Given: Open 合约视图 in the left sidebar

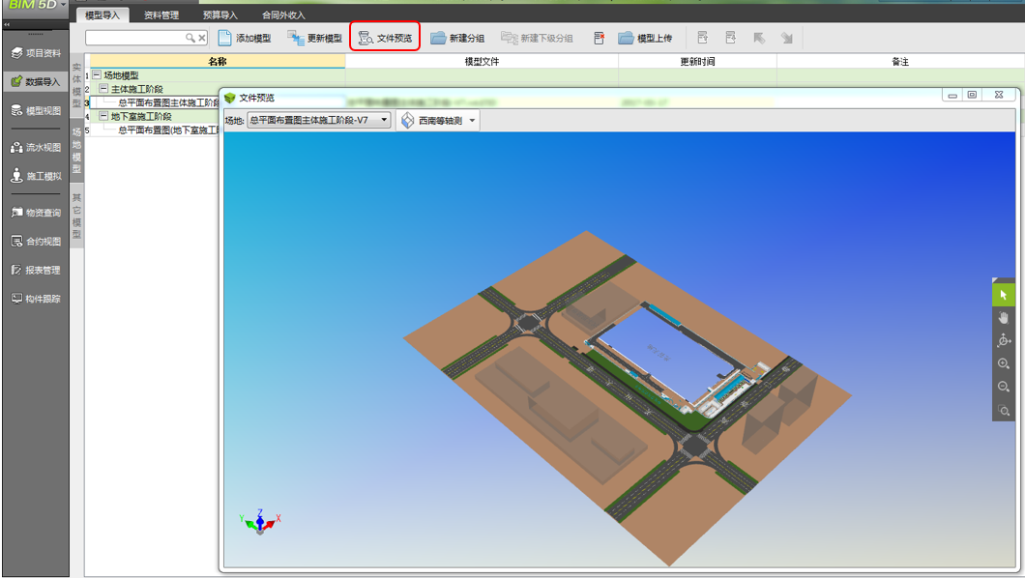Looking at the screenshot, I should tap(36, 241).
